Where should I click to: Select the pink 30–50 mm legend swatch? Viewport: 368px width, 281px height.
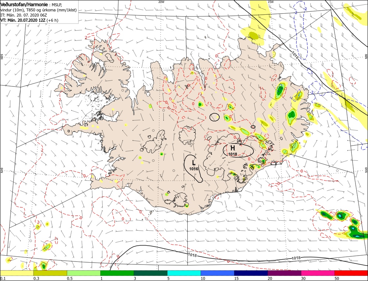pyautogui.click(x=318, y=273)
